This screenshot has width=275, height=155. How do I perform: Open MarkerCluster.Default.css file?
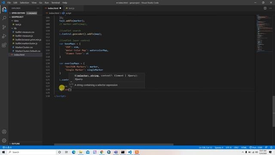[27, 51]
